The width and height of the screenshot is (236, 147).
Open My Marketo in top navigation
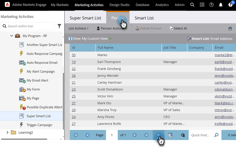tap(59, 5)
